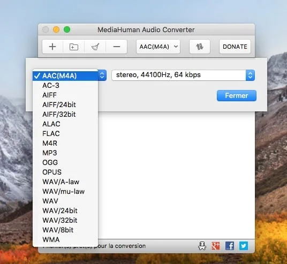The width and height of the screenshot is (287, 264).
Task: Select MP3 from the format list
Action: point(65,153)
